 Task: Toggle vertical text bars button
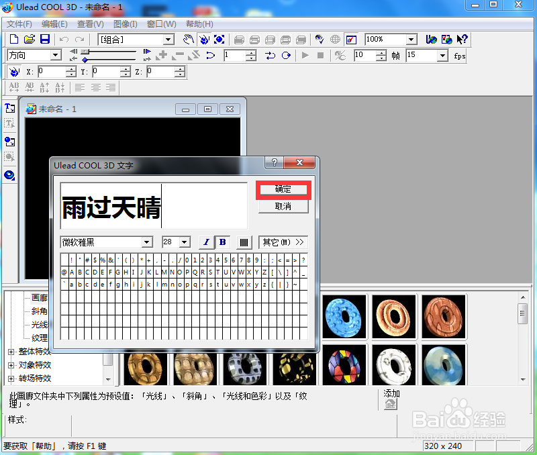244,242
